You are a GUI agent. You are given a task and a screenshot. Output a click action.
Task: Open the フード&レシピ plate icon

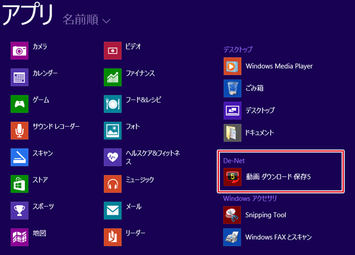112,104
